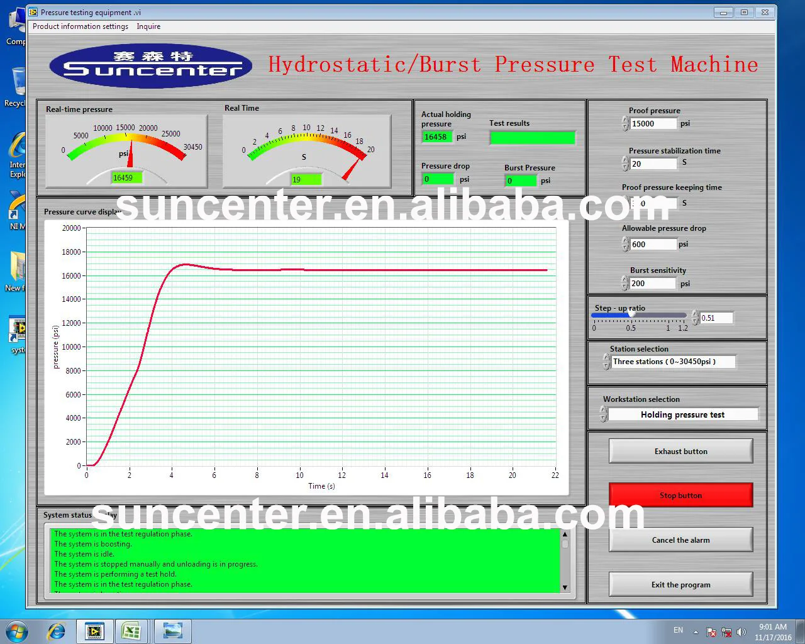The height and width of the screenshot is (644, 805).
Task: Click the Pressure stabilization time field
Action: click(653, 164)
